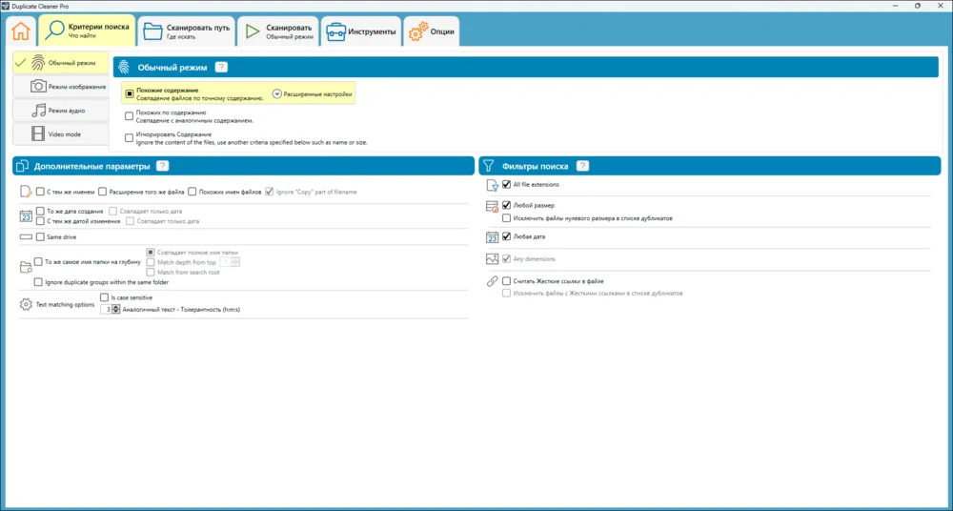Select the Похожих по содержанию option
This screenshot has height=511, width=953.
(x=129, y=116)
